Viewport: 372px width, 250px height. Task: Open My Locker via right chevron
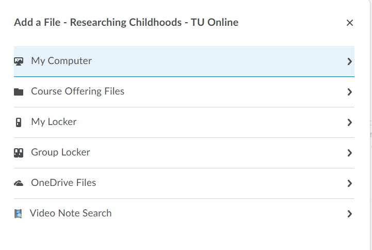point(349,122)
